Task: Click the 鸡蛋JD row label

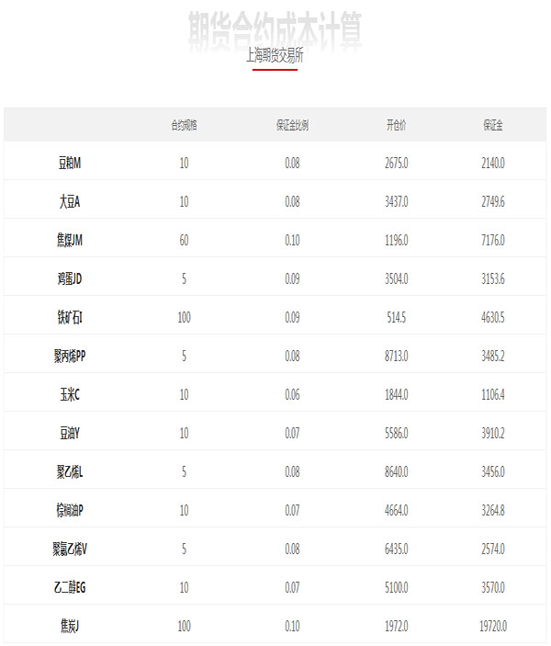Action: (x=70, y=279)
